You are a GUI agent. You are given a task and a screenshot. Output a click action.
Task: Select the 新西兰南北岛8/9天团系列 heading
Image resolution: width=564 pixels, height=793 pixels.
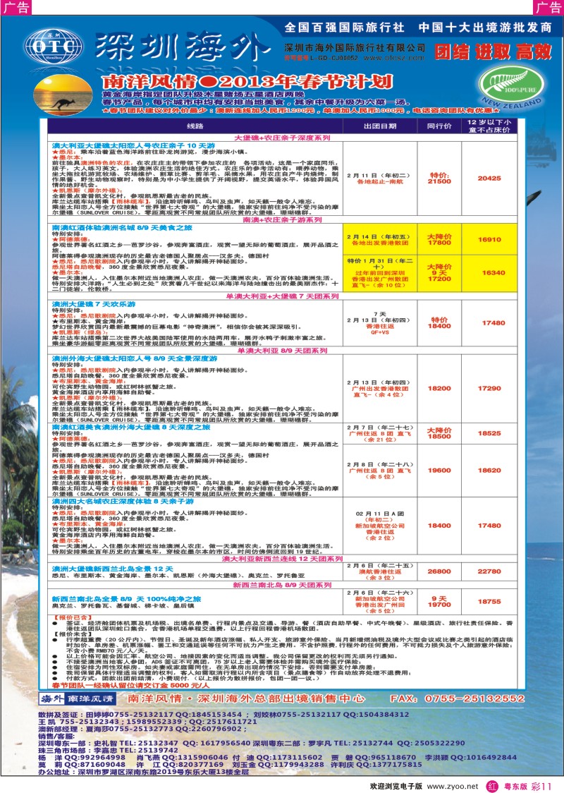283,585
